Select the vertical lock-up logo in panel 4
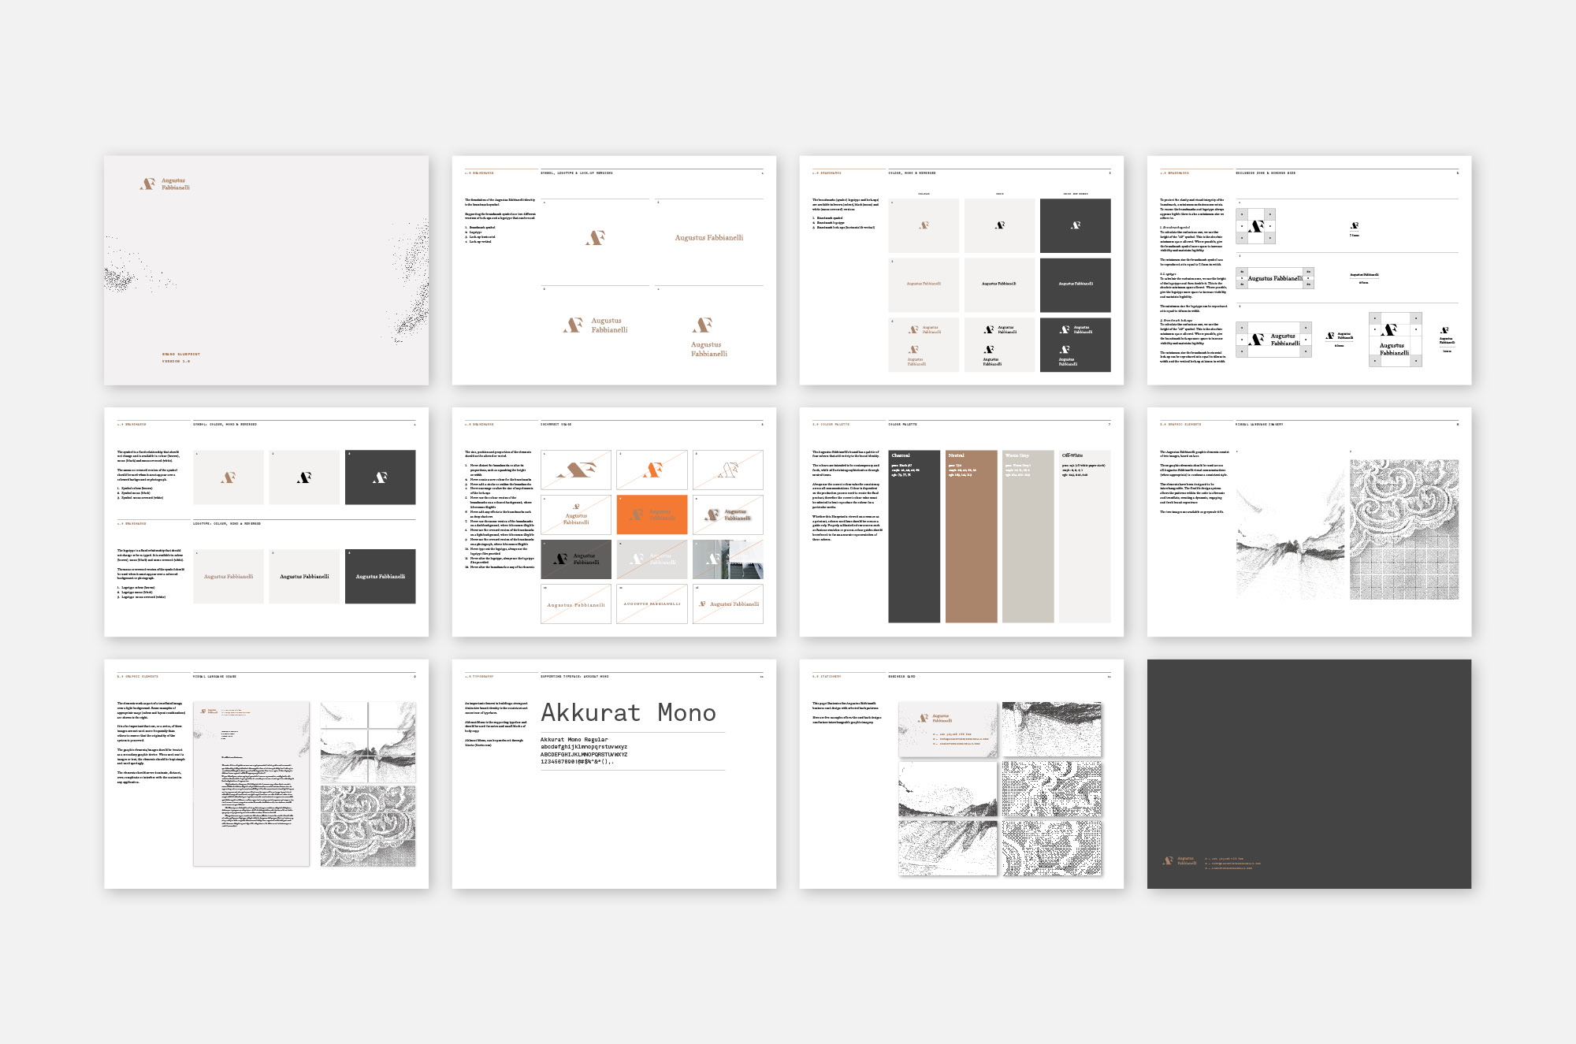Viewport: 1576px width, 1044px height. [708, 337]
